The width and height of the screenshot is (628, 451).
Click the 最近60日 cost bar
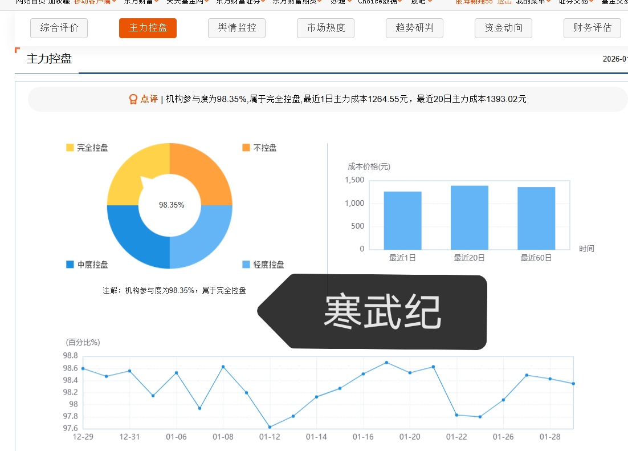click(536, 218)
